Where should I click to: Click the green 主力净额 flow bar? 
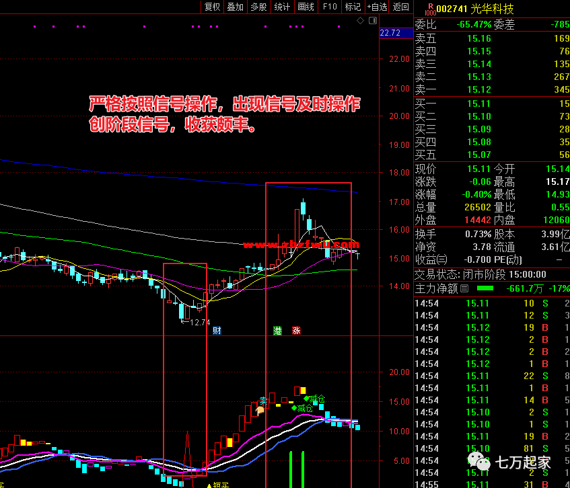pyautogui.click(x=485, y=288)
